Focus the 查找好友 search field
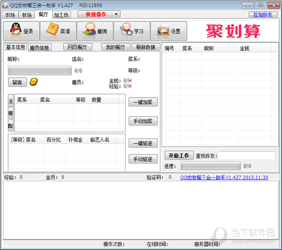Screen dimensions: 282x250 247,156
